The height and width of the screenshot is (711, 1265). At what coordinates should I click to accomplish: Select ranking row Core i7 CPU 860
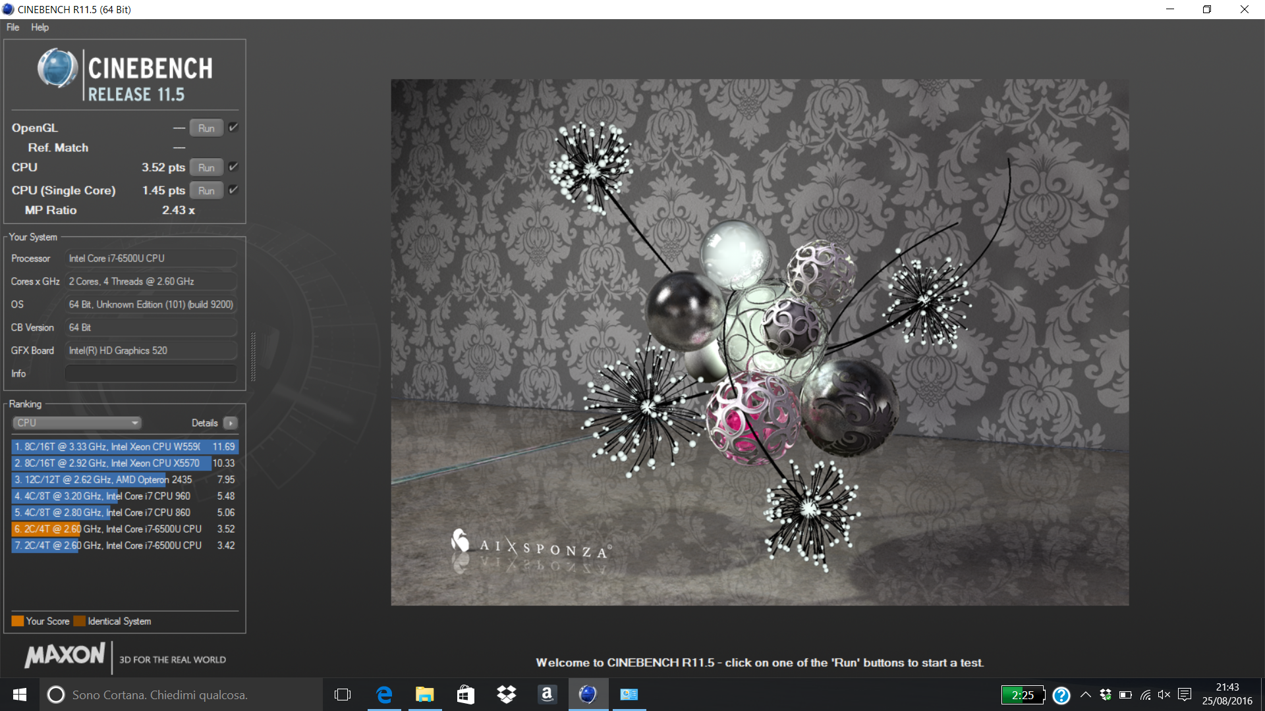[x=125, y=512]
